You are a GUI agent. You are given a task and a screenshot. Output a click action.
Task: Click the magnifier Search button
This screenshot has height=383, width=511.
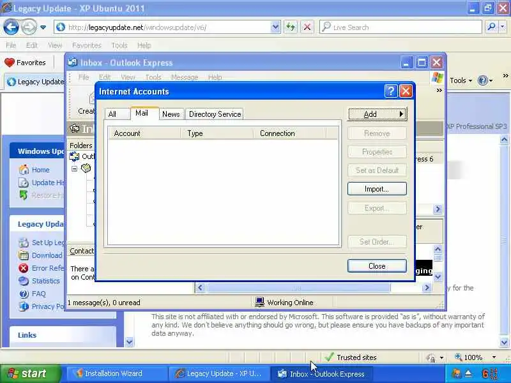491,27
